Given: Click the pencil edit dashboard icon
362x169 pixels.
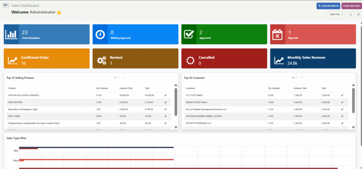Looking at the screenshot, I should 358,14.
